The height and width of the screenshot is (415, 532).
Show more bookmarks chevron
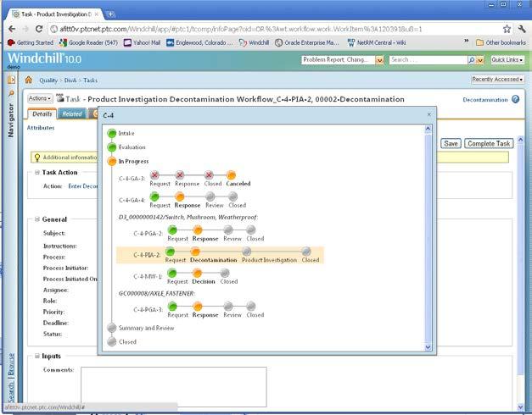point(467,41)
